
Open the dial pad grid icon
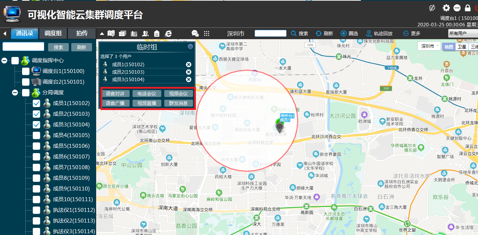tap(207, 33)
